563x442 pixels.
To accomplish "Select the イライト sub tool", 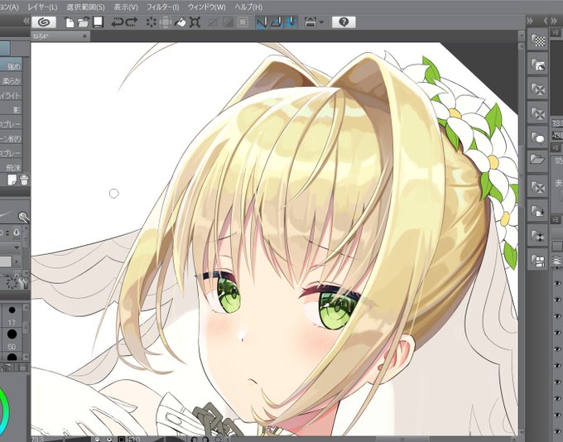I will tap(11, 95).
